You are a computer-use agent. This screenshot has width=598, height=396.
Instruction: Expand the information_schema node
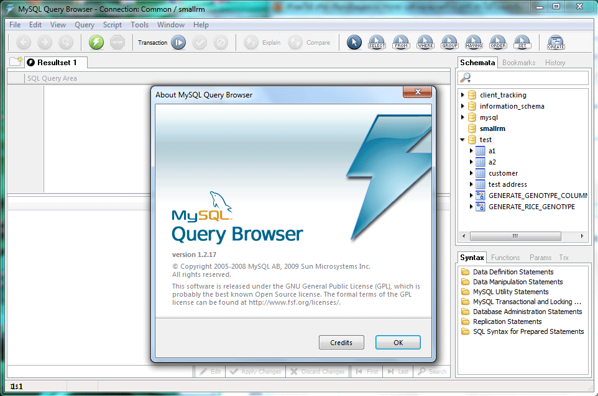[x=462, y=106]
